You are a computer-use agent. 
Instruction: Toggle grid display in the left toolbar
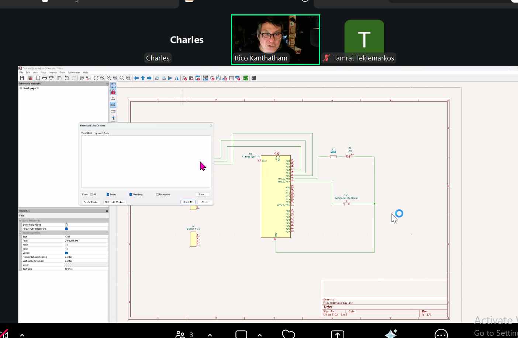[x=113, y=85]
